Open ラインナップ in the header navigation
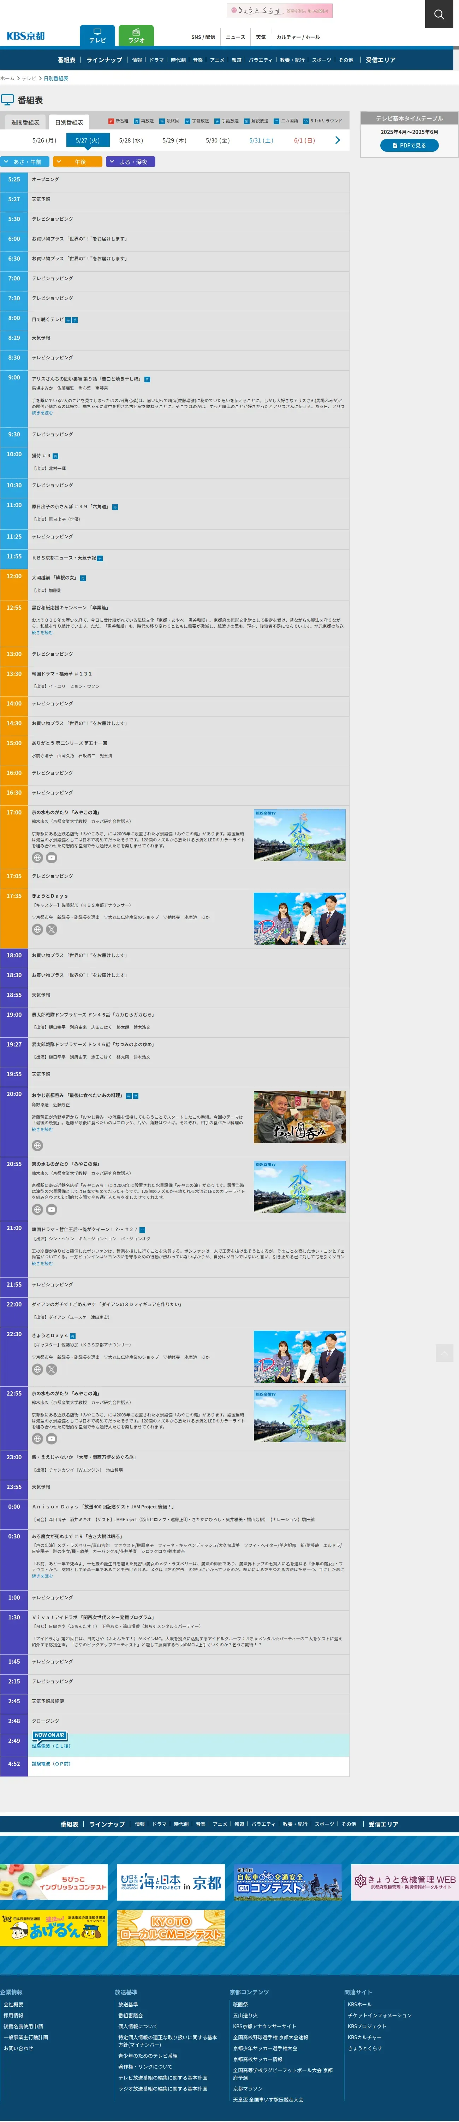This screenshot has width=459, height=2122. pyautogui.click(x=105, y=60)
